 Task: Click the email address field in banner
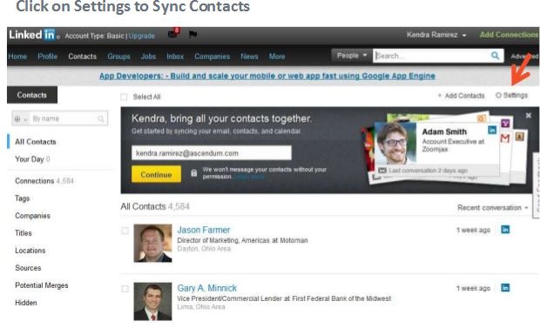pyautogui.click(x=212, y=153)
